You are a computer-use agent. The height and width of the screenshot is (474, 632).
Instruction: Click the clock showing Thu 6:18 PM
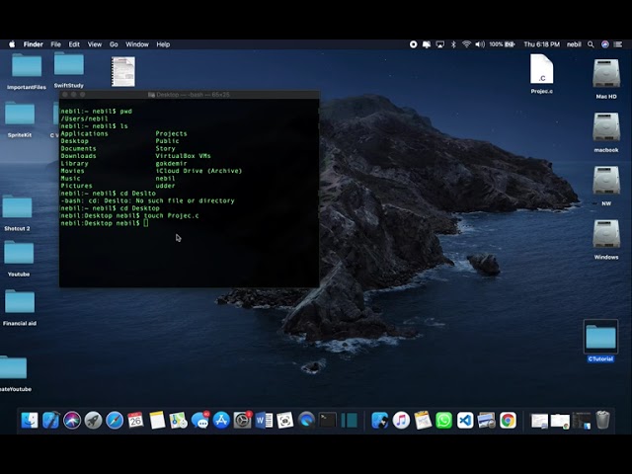[542, 44]
